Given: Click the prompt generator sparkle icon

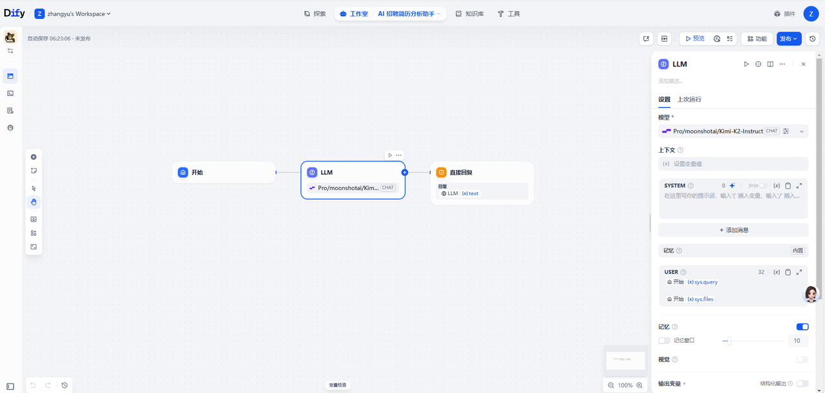Looking at the screenshot, I should coord(732,186).
